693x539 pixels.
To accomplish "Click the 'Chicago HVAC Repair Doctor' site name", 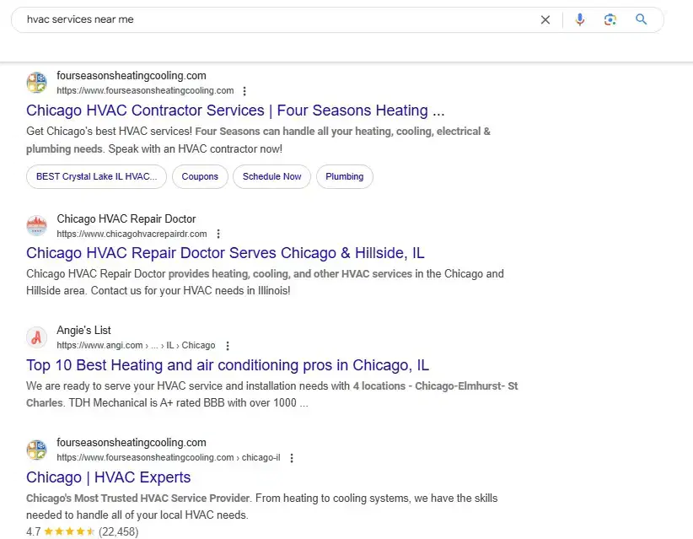I will pyautogui.click(x=126, y=218).
